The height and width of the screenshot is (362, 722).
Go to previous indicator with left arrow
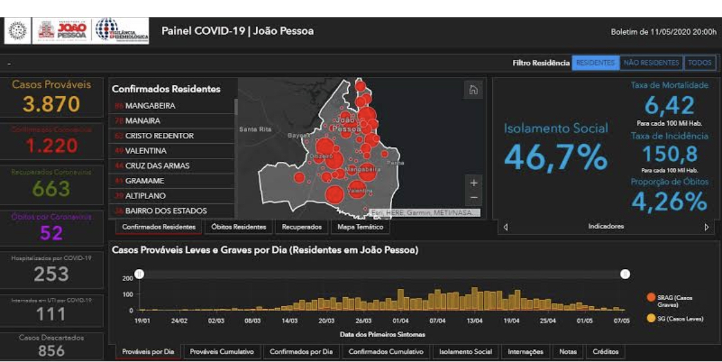click(506, 227)
